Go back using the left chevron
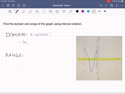 [x=3, y=5]
